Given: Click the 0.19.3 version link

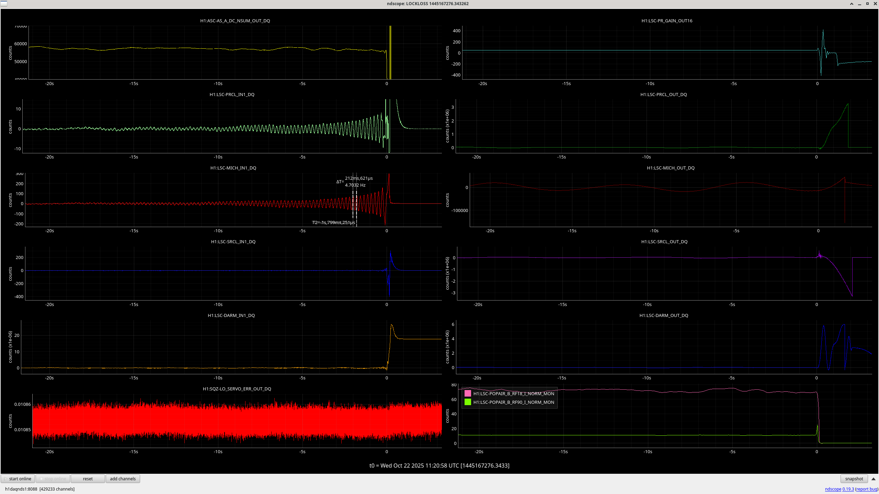Looking at the screenshot, I should click(848, 489).
